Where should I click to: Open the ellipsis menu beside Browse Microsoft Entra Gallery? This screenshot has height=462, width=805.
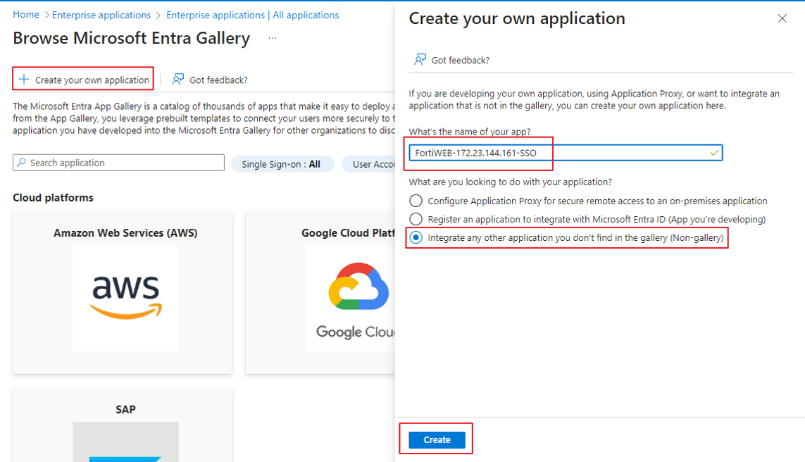pyautogui.click(x=273, y=38)
